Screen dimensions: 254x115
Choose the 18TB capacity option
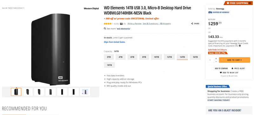[109, 65]
